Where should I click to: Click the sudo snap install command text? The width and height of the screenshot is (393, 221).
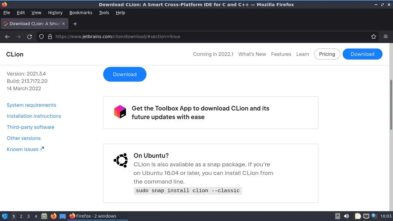pos(188,191)
